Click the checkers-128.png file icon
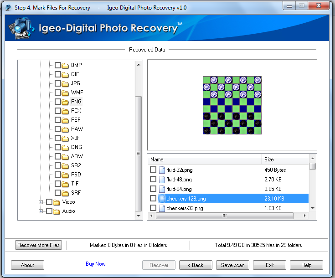The width and height of the screenshot is (335, 278). [162, 199]
